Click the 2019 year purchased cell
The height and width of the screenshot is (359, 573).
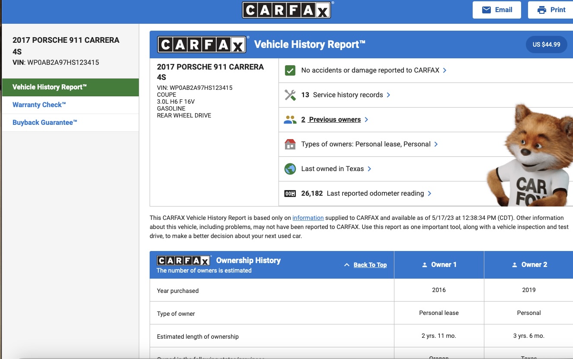pyautogui.click(x=529, y=290)
